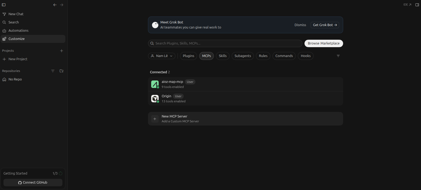Screen dimensions: 421x190
Task: Open the Getting Started panel title
Action: click(x=15, y=173)
